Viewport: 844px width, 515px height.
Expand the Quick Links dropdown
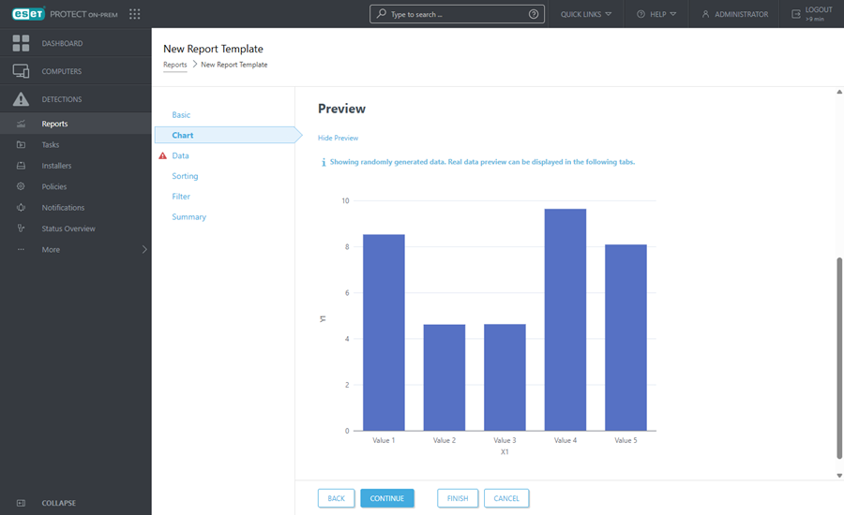coord(586,14)
